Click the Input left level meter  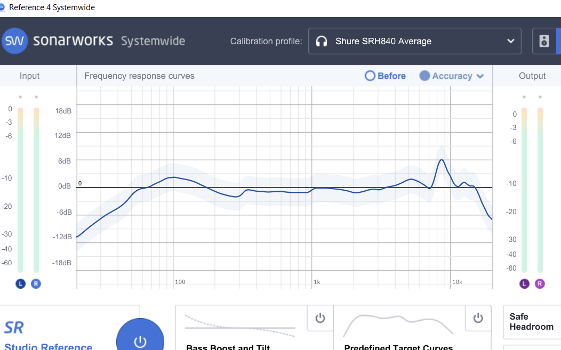click(x=20, y=190)
